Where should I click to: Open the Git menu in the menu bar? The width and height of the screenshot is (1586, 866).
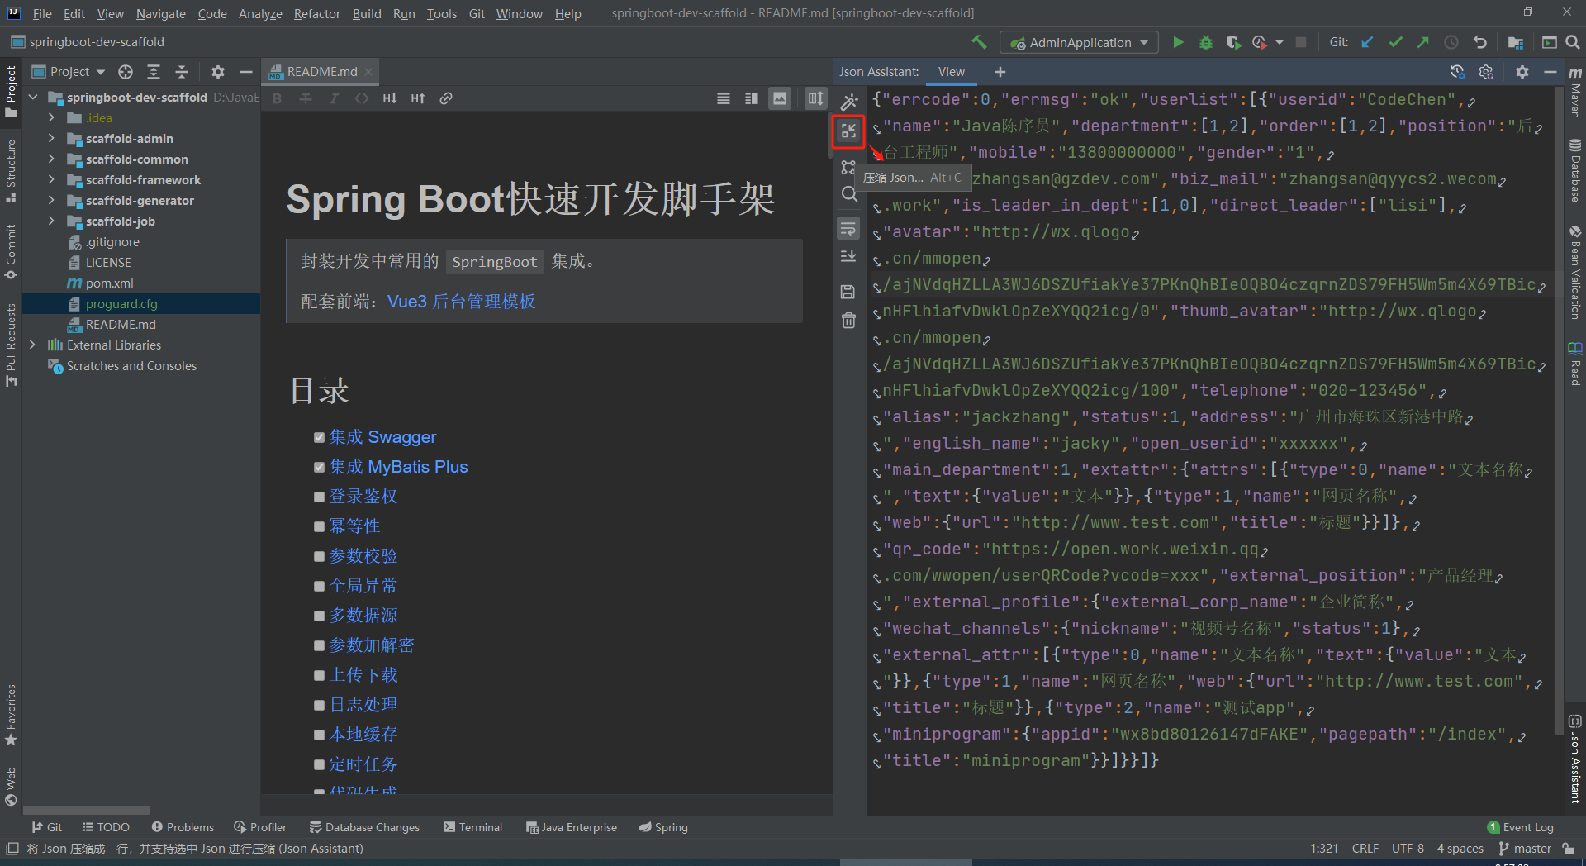point(477,13)
